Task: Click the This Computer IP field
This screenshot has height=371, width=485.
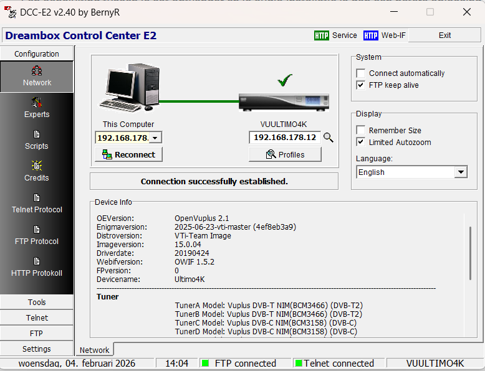Action: click(123, 138)
